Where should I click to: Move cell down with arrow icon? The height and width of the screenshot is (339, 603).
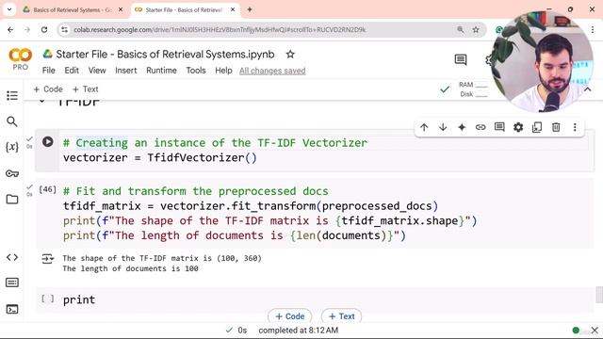click(x=443, y=127)
